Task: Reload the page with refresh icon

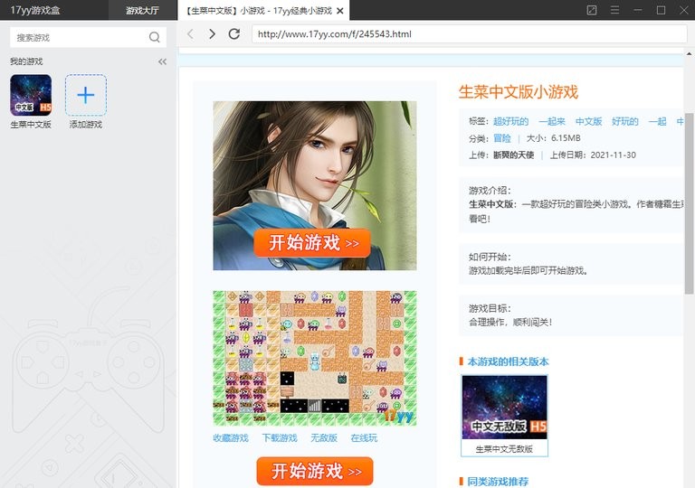Action: [x=234, y=33]
